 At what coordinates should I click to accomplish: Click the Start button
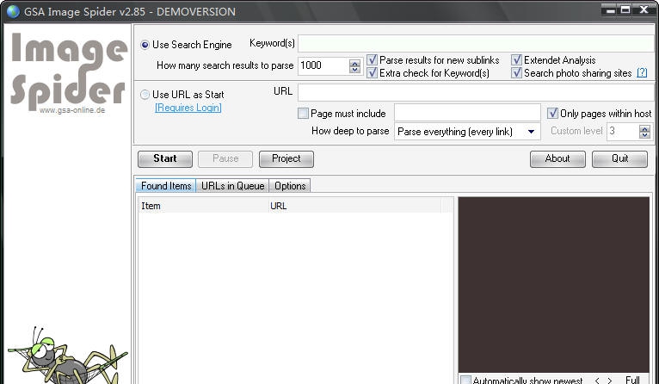pos(165,159)
